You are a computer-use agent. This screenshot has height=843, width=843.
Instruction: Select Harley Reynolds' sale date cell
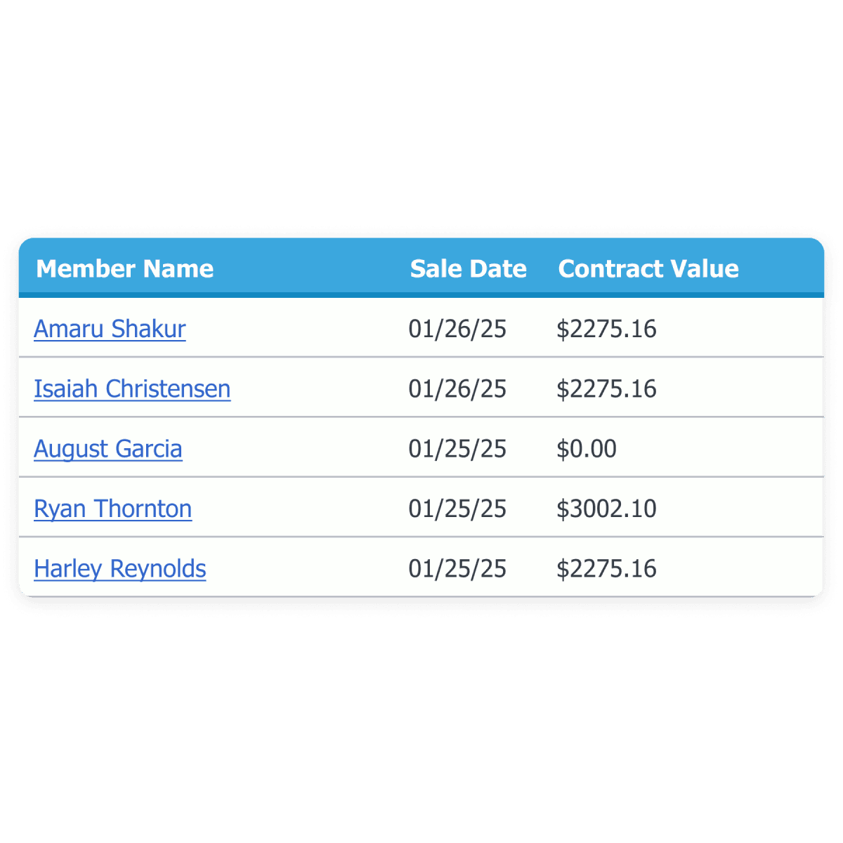pyautogui.click(x=457, y=568)
